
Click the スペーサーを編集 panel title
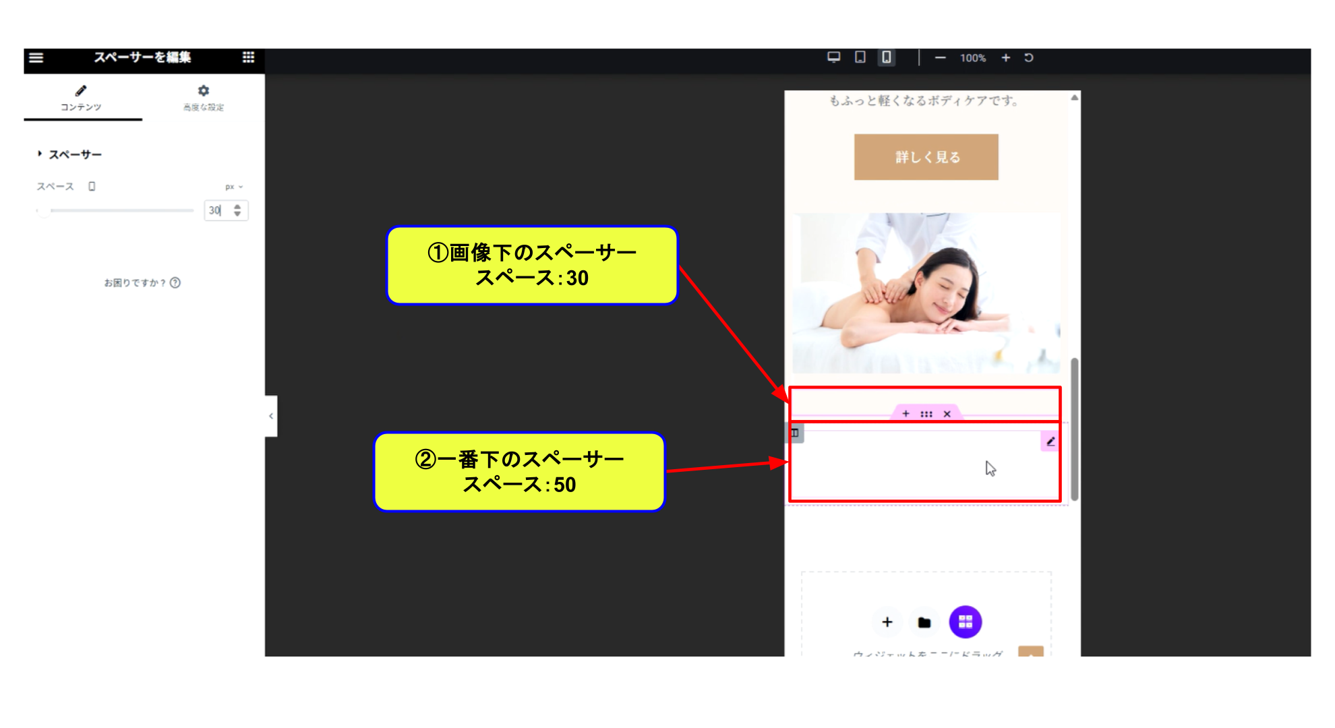click(142, 57)
